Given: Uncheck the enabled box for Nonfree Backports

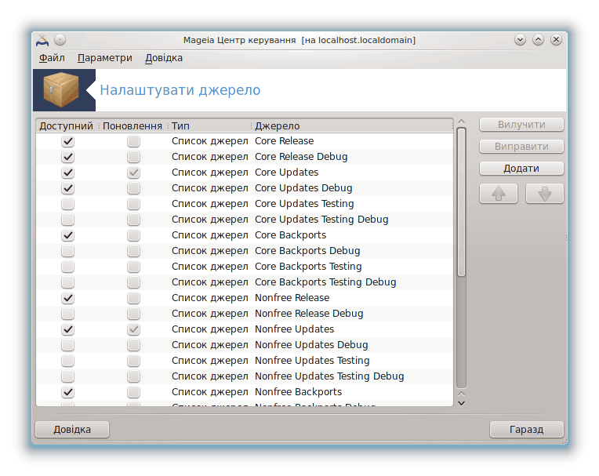Looking at the screenshot, I should pyautogui.click(x=68, y=392).
